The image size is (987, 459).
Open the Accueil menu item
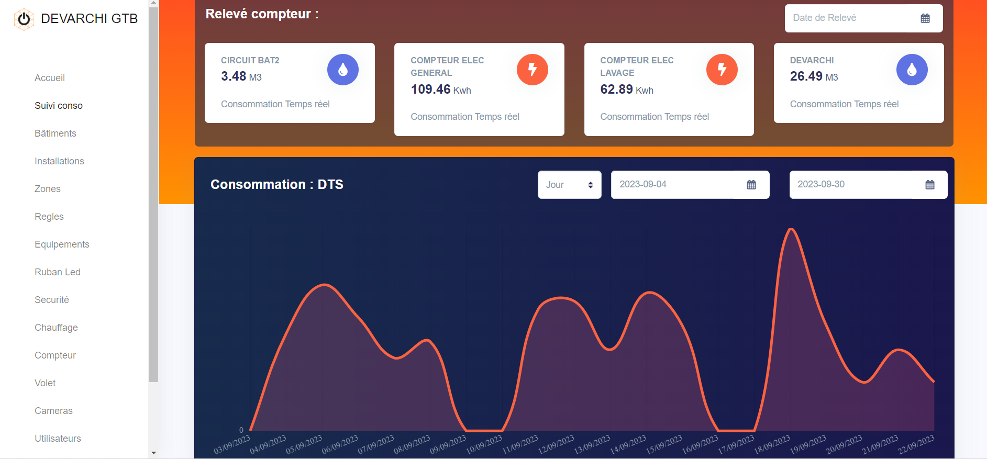[x=50, y=78]
